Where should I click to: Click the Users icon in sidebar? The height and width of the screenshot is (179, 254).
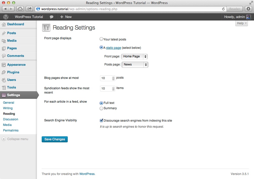click(x=4, y=80)
